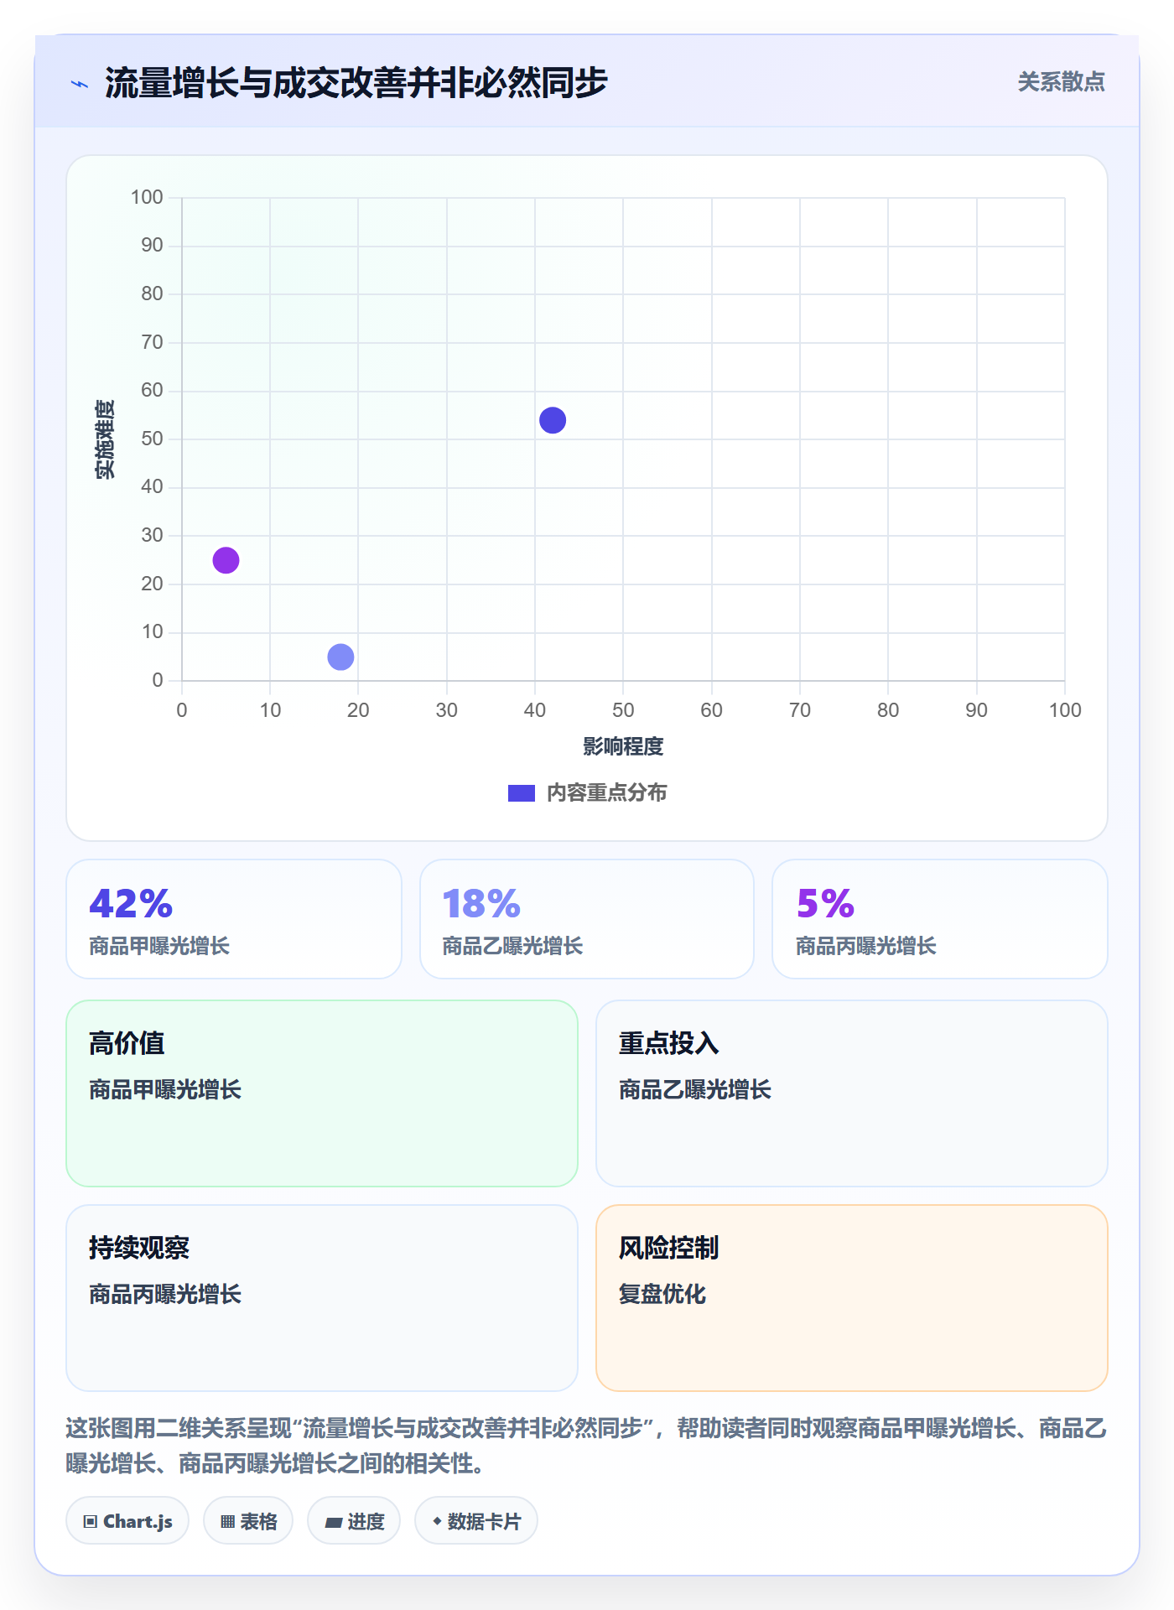Toggle the 内容重点分布 legend color box
The image size is (1174, 1610).
pyautogui.click(x=522, y=793)
